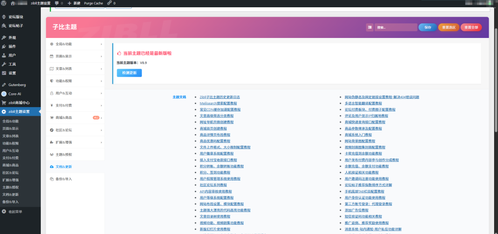Focus the 搜索 search field in header
Viewport: 498px width, 234px height.
tap(396, 27)
